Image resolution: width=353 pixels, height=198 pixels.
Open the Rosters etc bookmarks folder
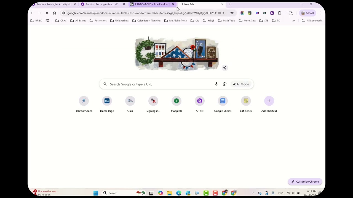(98, 21)
